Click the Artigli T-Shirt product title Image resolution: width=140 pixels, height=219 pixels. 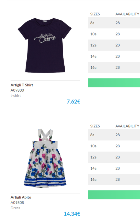click(x=22, y=85)
